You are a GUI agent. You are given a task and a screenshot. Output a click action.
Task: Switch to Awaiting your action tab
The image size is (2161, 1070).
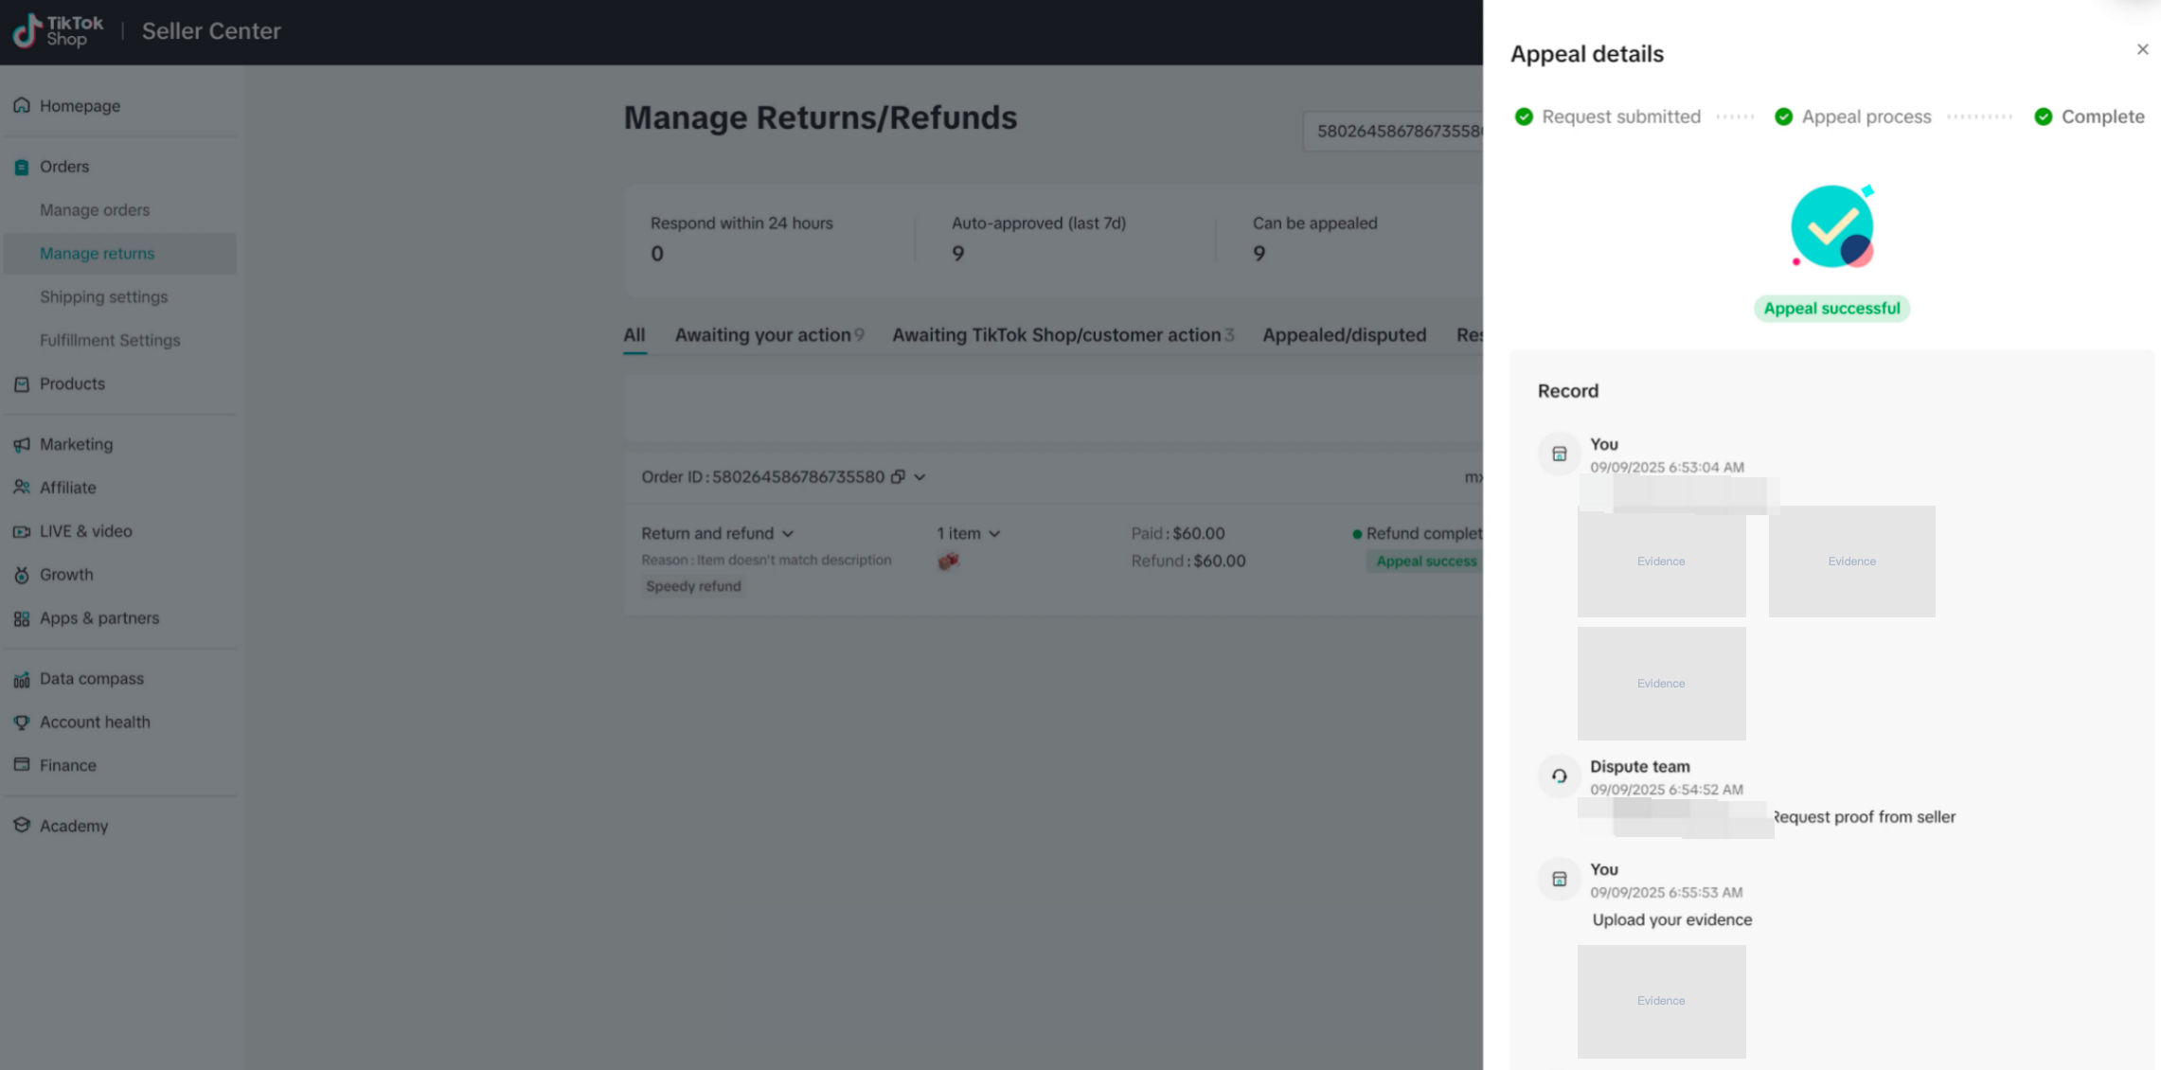[x=762, y=335]
